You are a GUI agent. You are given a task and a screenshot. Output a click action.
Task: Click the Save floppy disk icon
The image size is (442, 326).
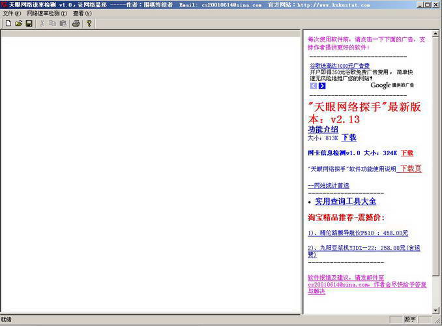(x=29, y=23)
